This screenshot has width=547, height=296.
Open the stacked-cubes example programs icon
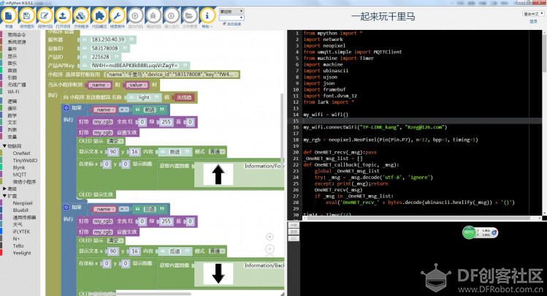coord(81,16)
